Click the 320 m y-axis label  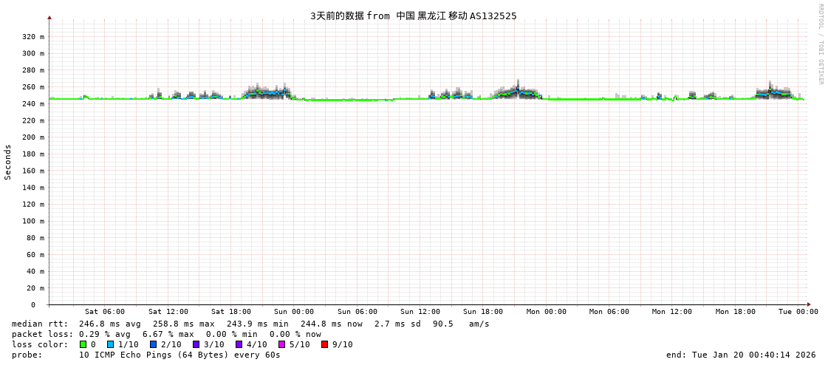(32, 36)
